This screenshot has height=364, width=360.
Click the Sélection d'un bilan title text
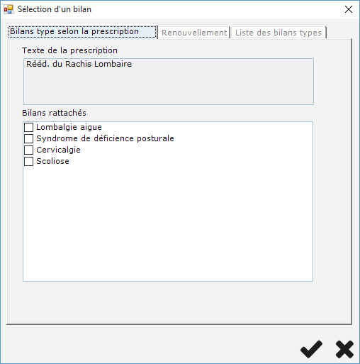click(55, 9)
